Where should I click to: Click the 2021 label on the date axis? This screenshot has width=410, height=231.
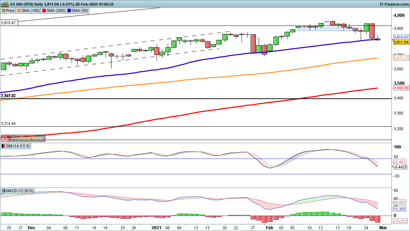click(157, 228)
